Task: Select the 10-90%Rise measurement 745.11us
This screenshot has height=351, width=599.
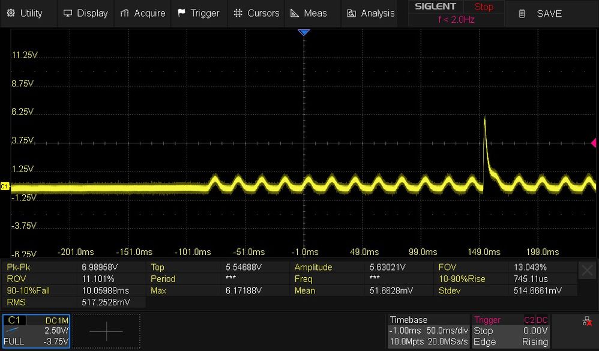Action: 506,279
